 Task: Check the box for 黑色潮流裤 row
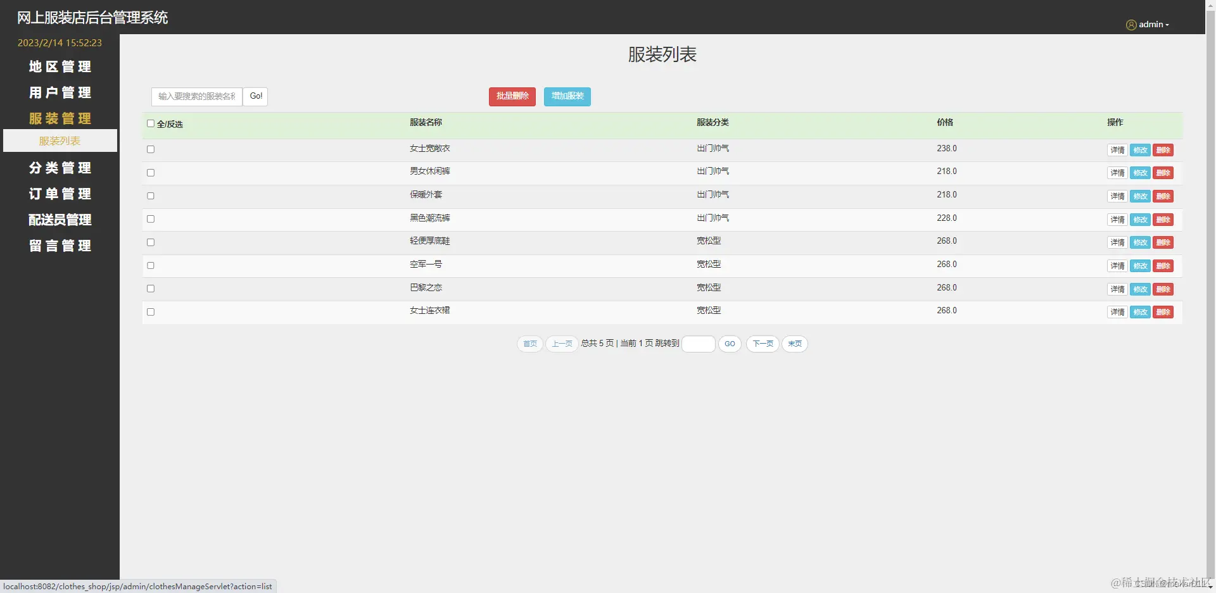(151, 219)
